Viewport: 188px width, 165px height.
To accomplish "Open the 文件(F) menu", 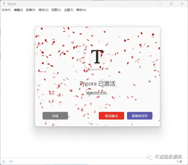I will pyautogui.click(x=6, y=10).
